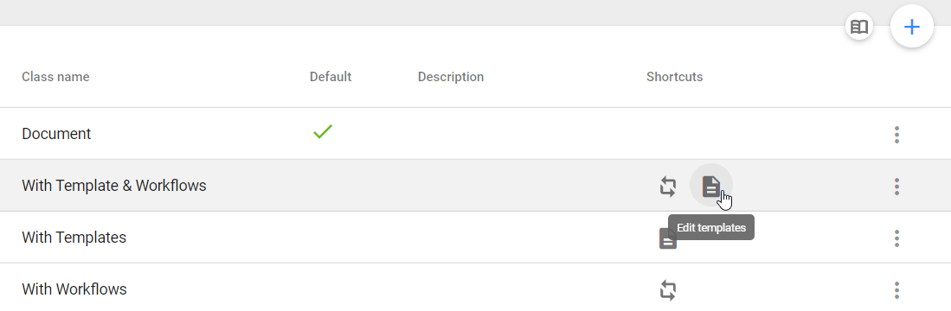Click the blue plus add class button
The height and width of the screenshot is (311, 951).
point(911,27)
